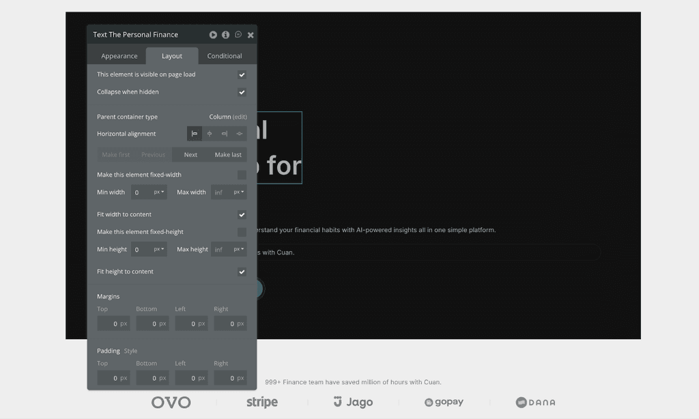Open the comment bubble icon in header
The image size is (699, 419).
(238, 35)
